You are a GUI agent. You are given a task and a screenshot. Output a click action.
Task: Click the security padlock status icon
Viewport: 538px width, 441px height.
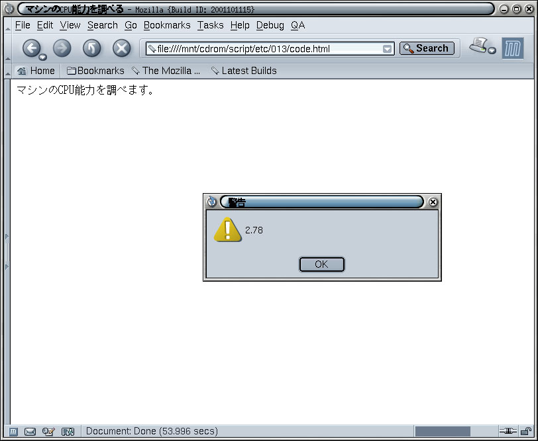(x=526, y=431)
